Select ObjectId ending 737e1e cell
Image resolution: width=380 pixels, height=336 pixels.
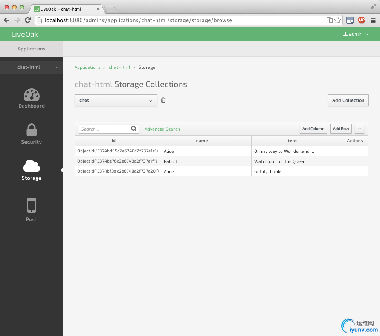(x=118, y=151)
